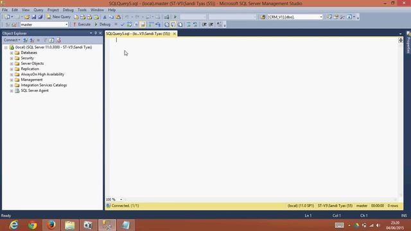Click the Decrease Indent icon
411x231 pixels.
[x=204, y=24]
